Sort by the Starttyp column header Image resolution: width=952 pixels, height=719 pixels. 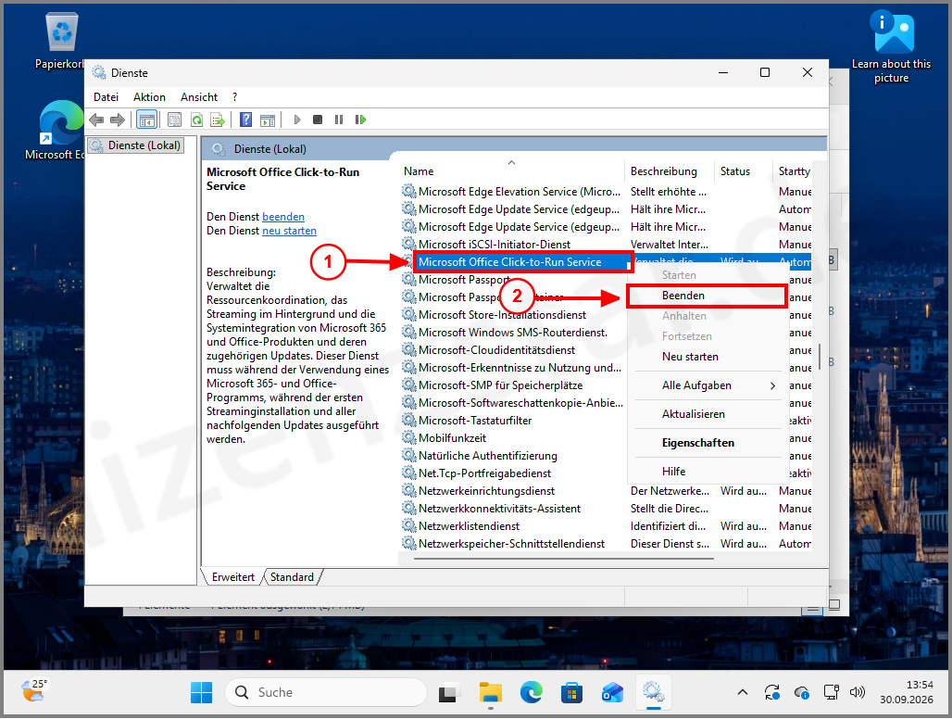(793, 171)
